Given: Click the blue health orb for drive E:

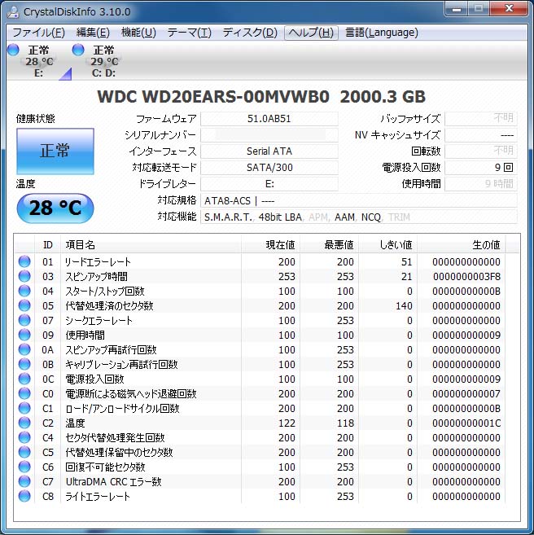Looking at the screenshot, I should 13,50.
